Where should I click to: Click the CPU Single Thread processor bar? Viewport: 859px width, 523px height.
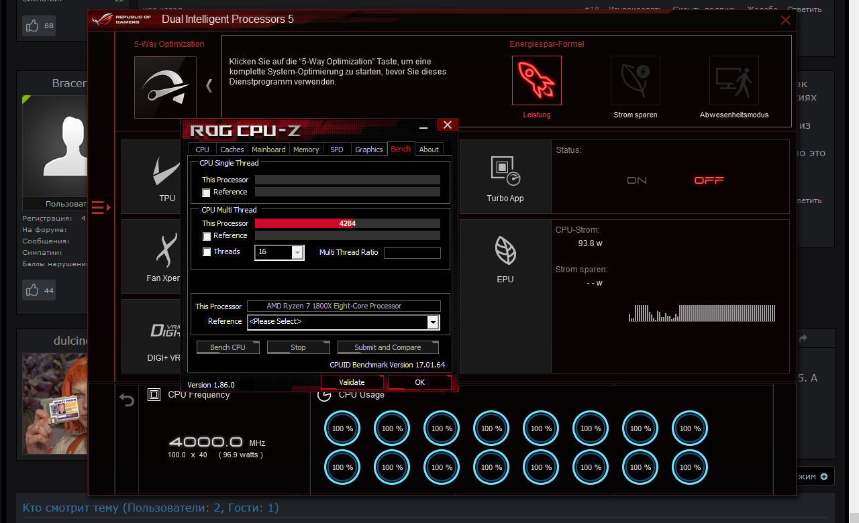point(348,180)
